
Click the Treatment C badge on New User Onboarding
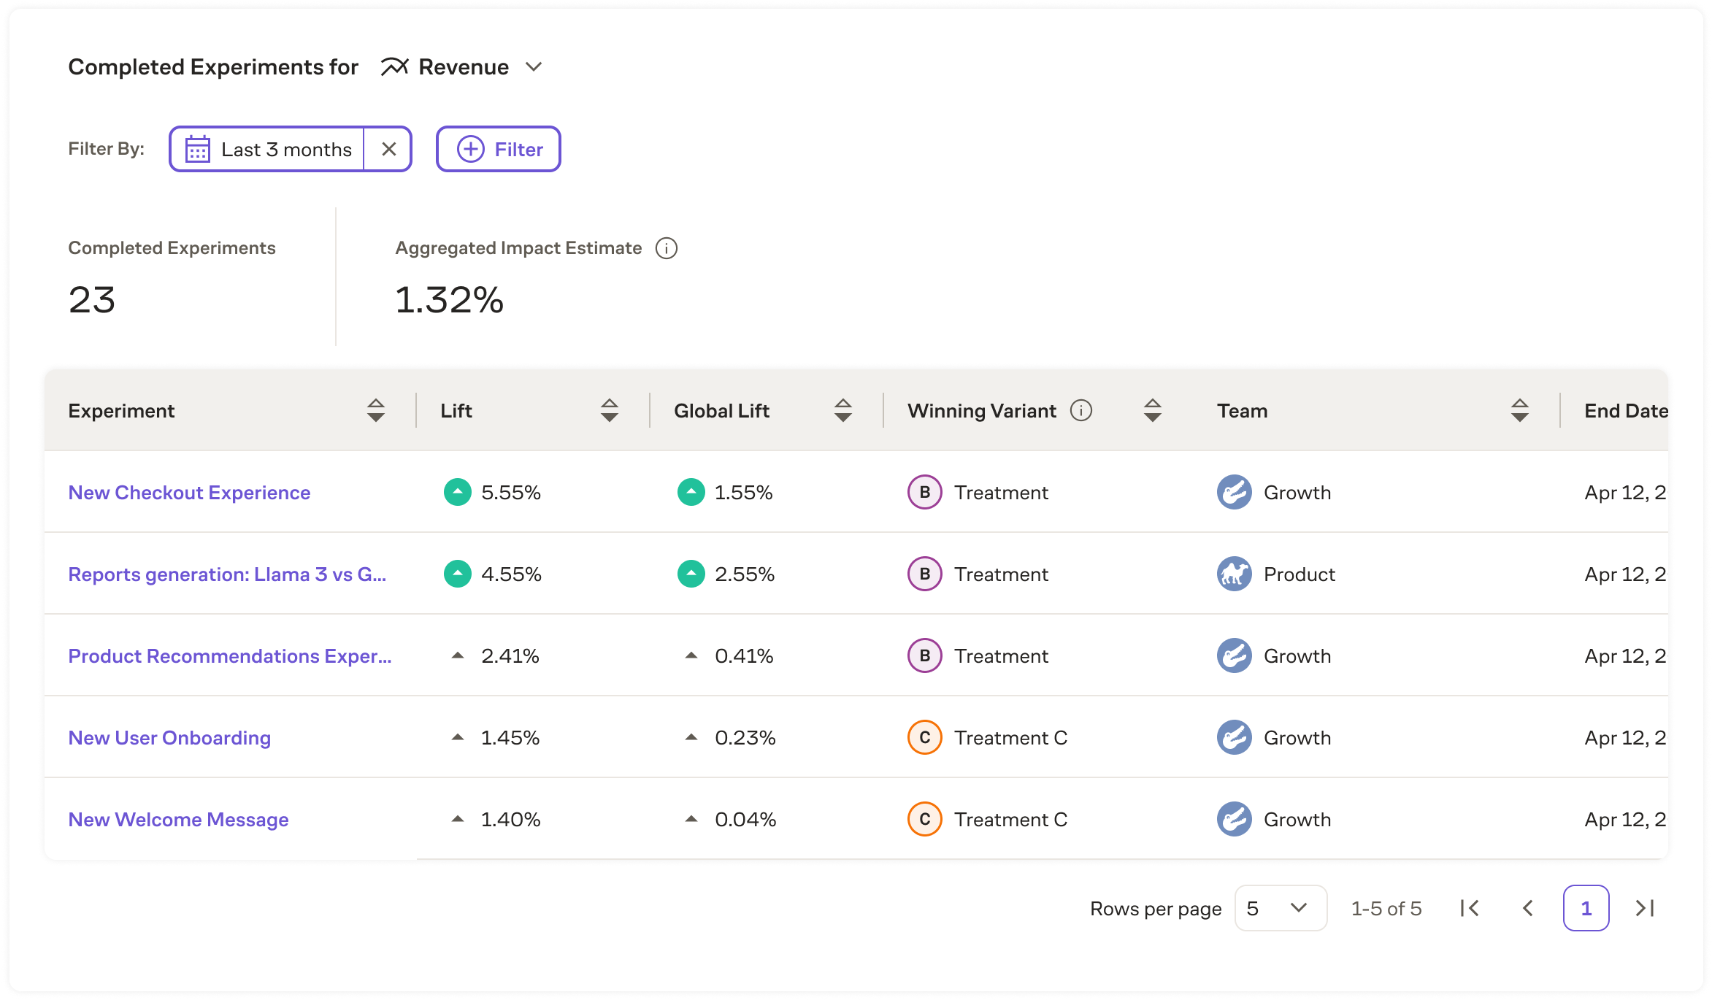[926, 737]
